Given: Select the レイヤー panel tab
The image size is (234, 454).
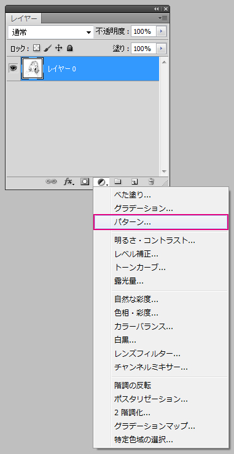Looking at the screenshot, I should click(24, 19).
